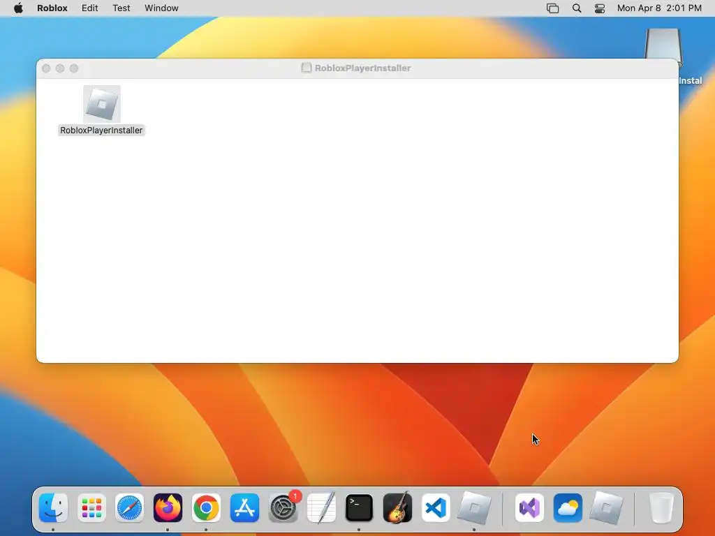715x536 pixels.
Task: Open System Settings from the Dock
Action: 283,508
